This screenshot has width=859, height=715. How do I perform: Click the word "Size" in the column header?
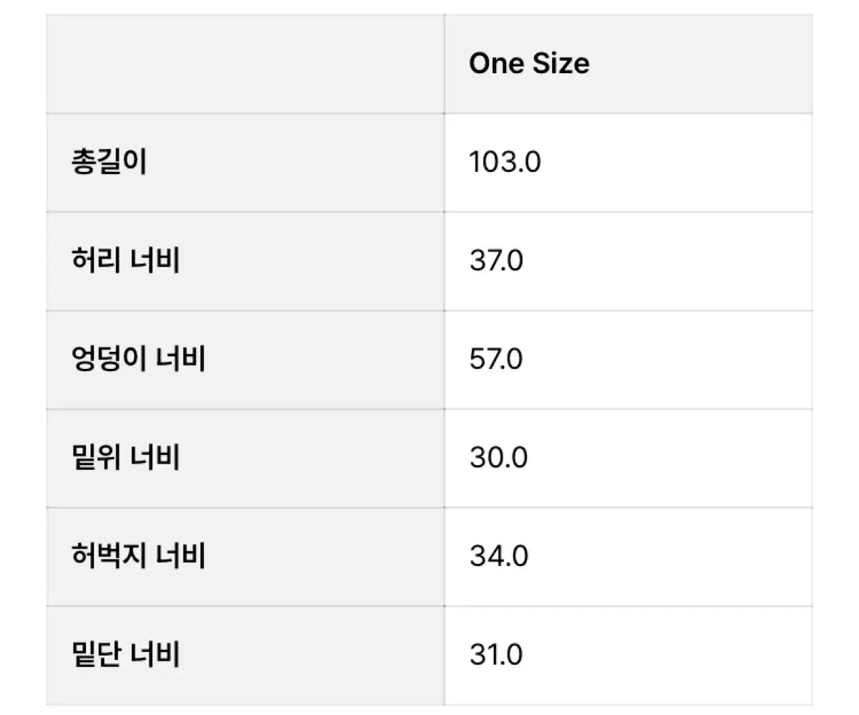pos(560,64)
